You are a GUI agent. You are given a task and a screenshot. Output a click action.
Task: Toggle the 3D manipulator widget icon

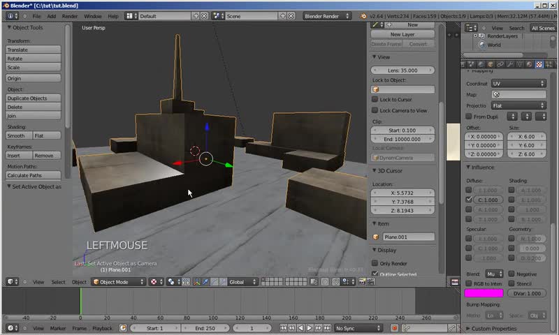[197, 282]
